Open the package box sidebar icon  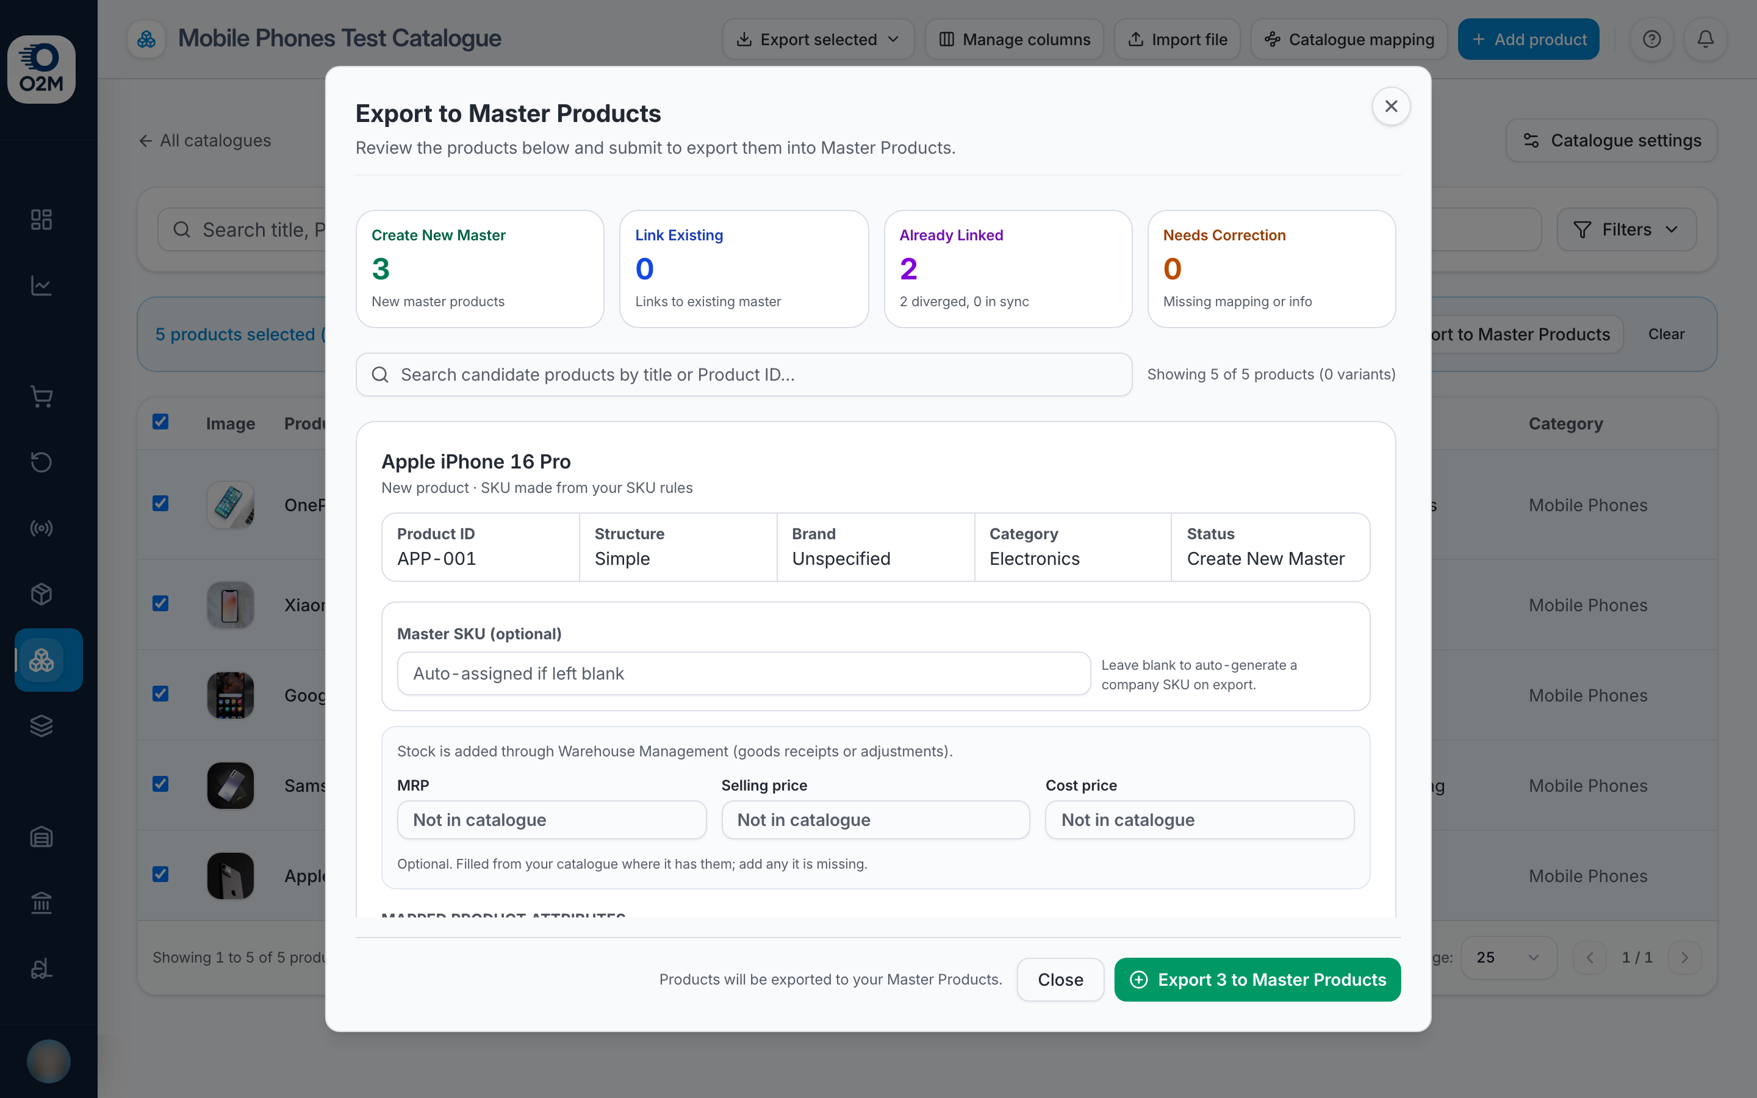pyautogui.click(x=41, y=594)
